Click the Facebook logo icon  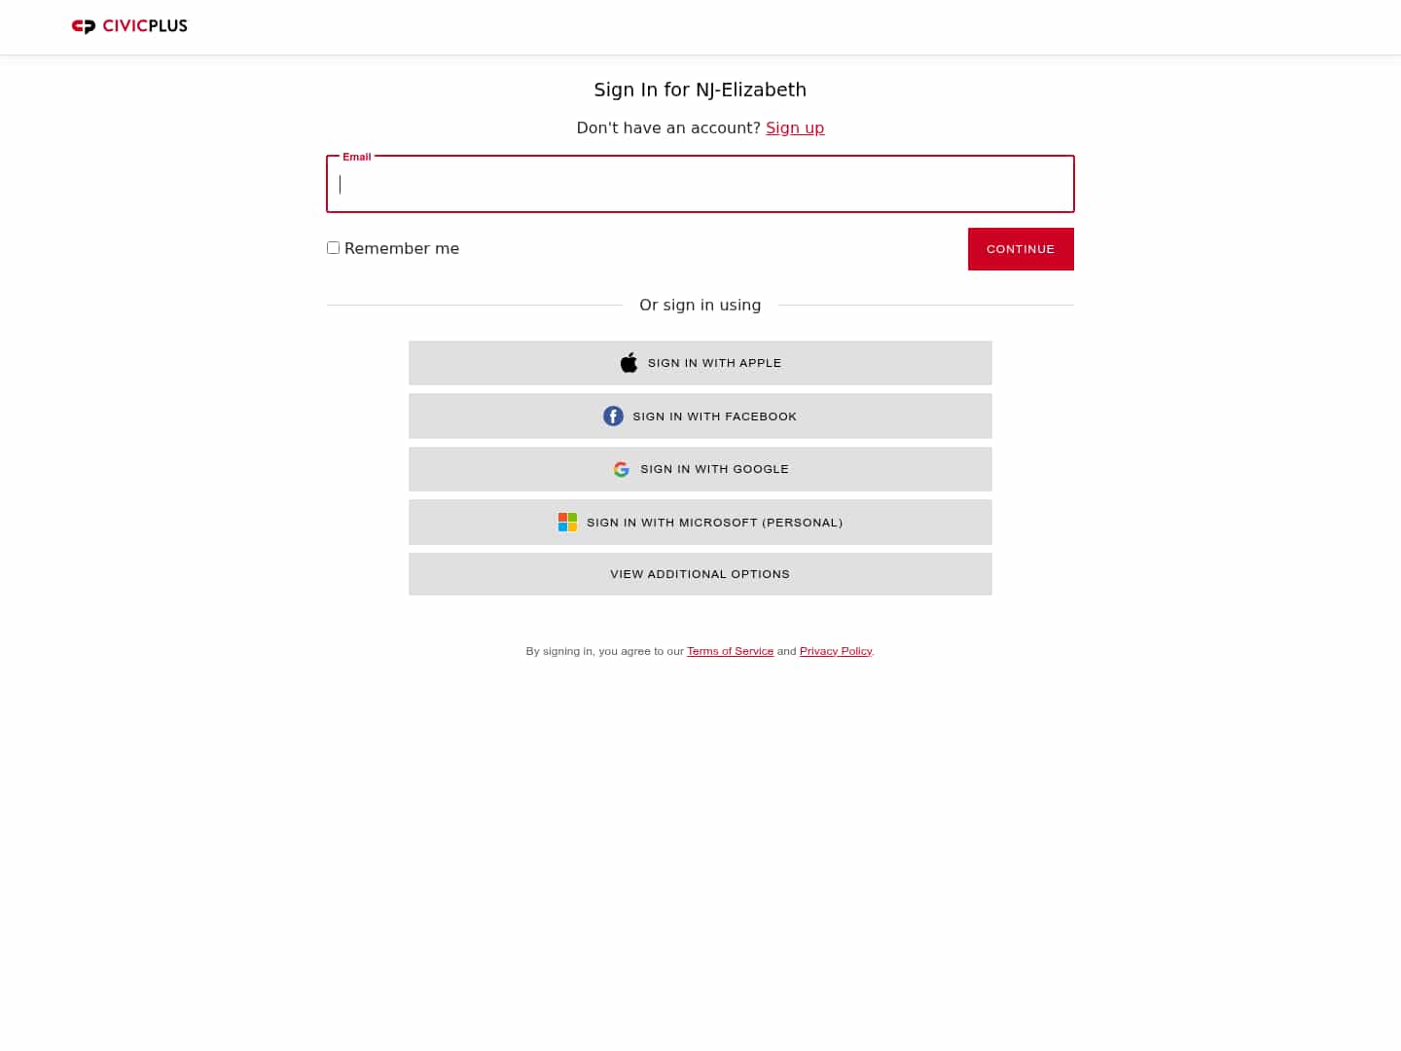[613, 416]
